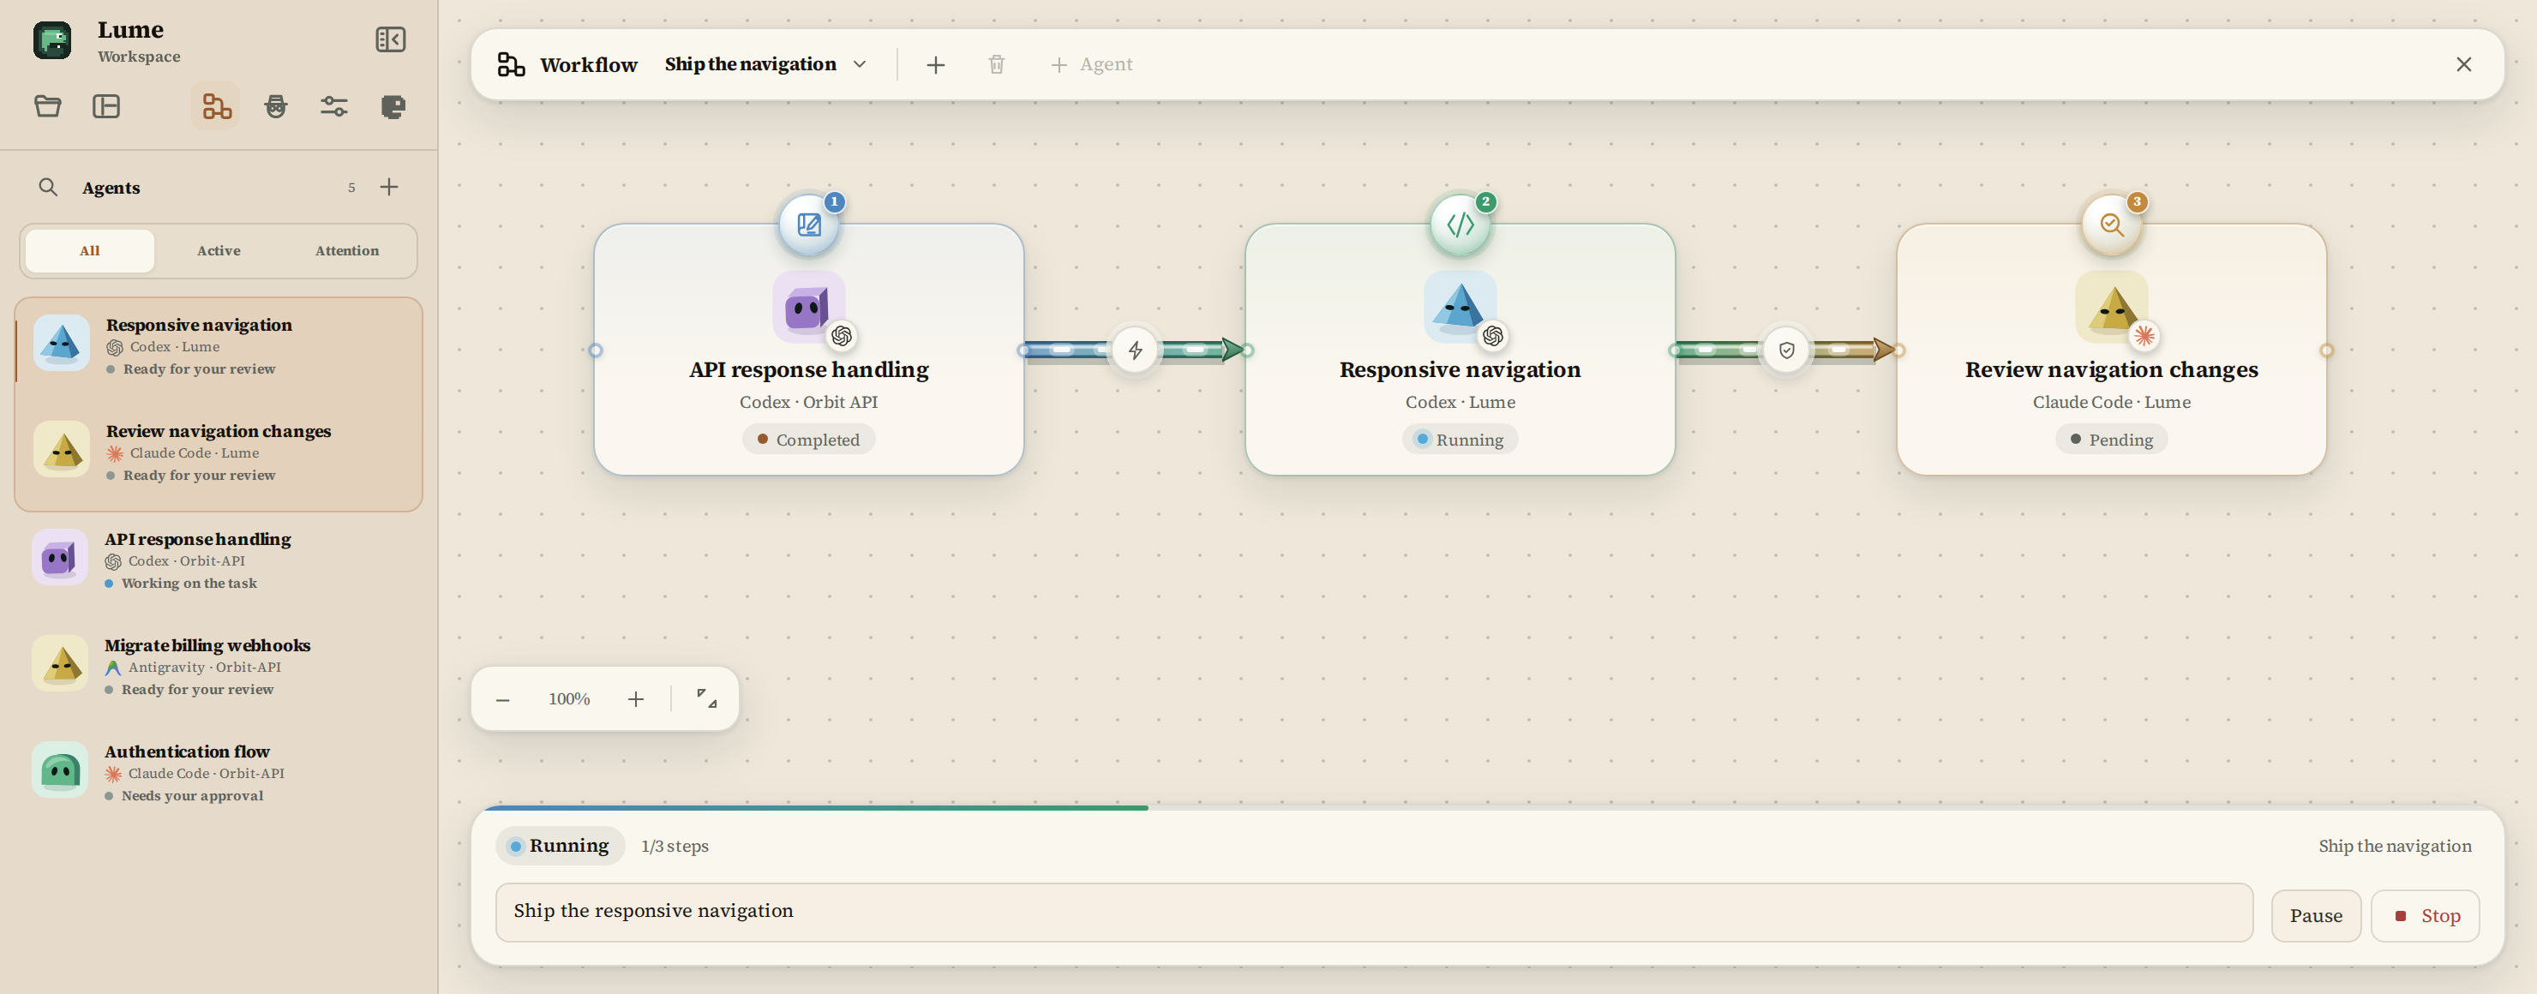Switch to the All agents tab
Viewport: 2537px width, 994px height.
tap(90, 251)
